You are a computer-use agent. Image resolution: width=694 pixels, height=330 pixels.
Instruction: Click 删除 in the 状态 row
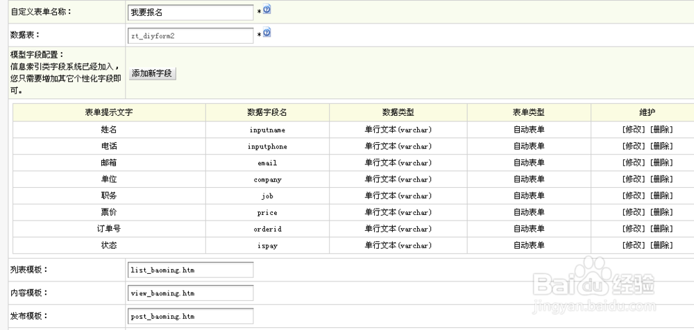coord(661,245)
